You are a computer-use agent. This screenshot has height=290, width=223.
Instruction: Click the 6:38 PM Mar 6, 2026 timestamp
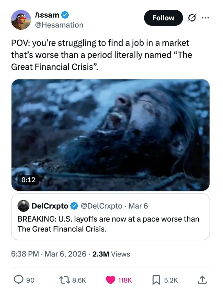pos(48,254)
